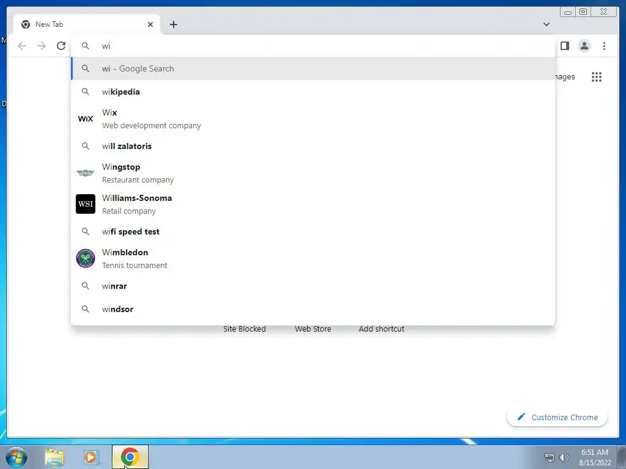Pick the Wimbledon tennis tournament suggestion
This screenshot has width=626, height=469.
313,258
